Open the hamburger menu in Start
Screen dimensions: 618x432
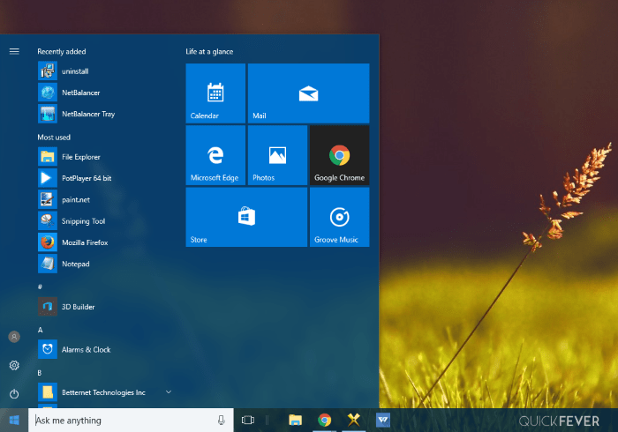coord(14,51)
